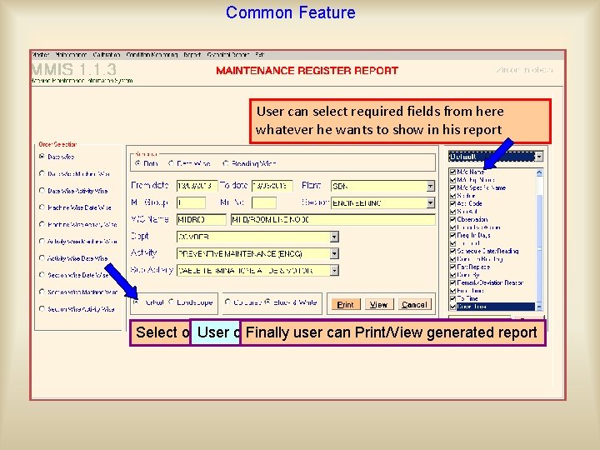Click the M/C Name code field MIDRO
600x450 pixels.
[x=202, y=220]
